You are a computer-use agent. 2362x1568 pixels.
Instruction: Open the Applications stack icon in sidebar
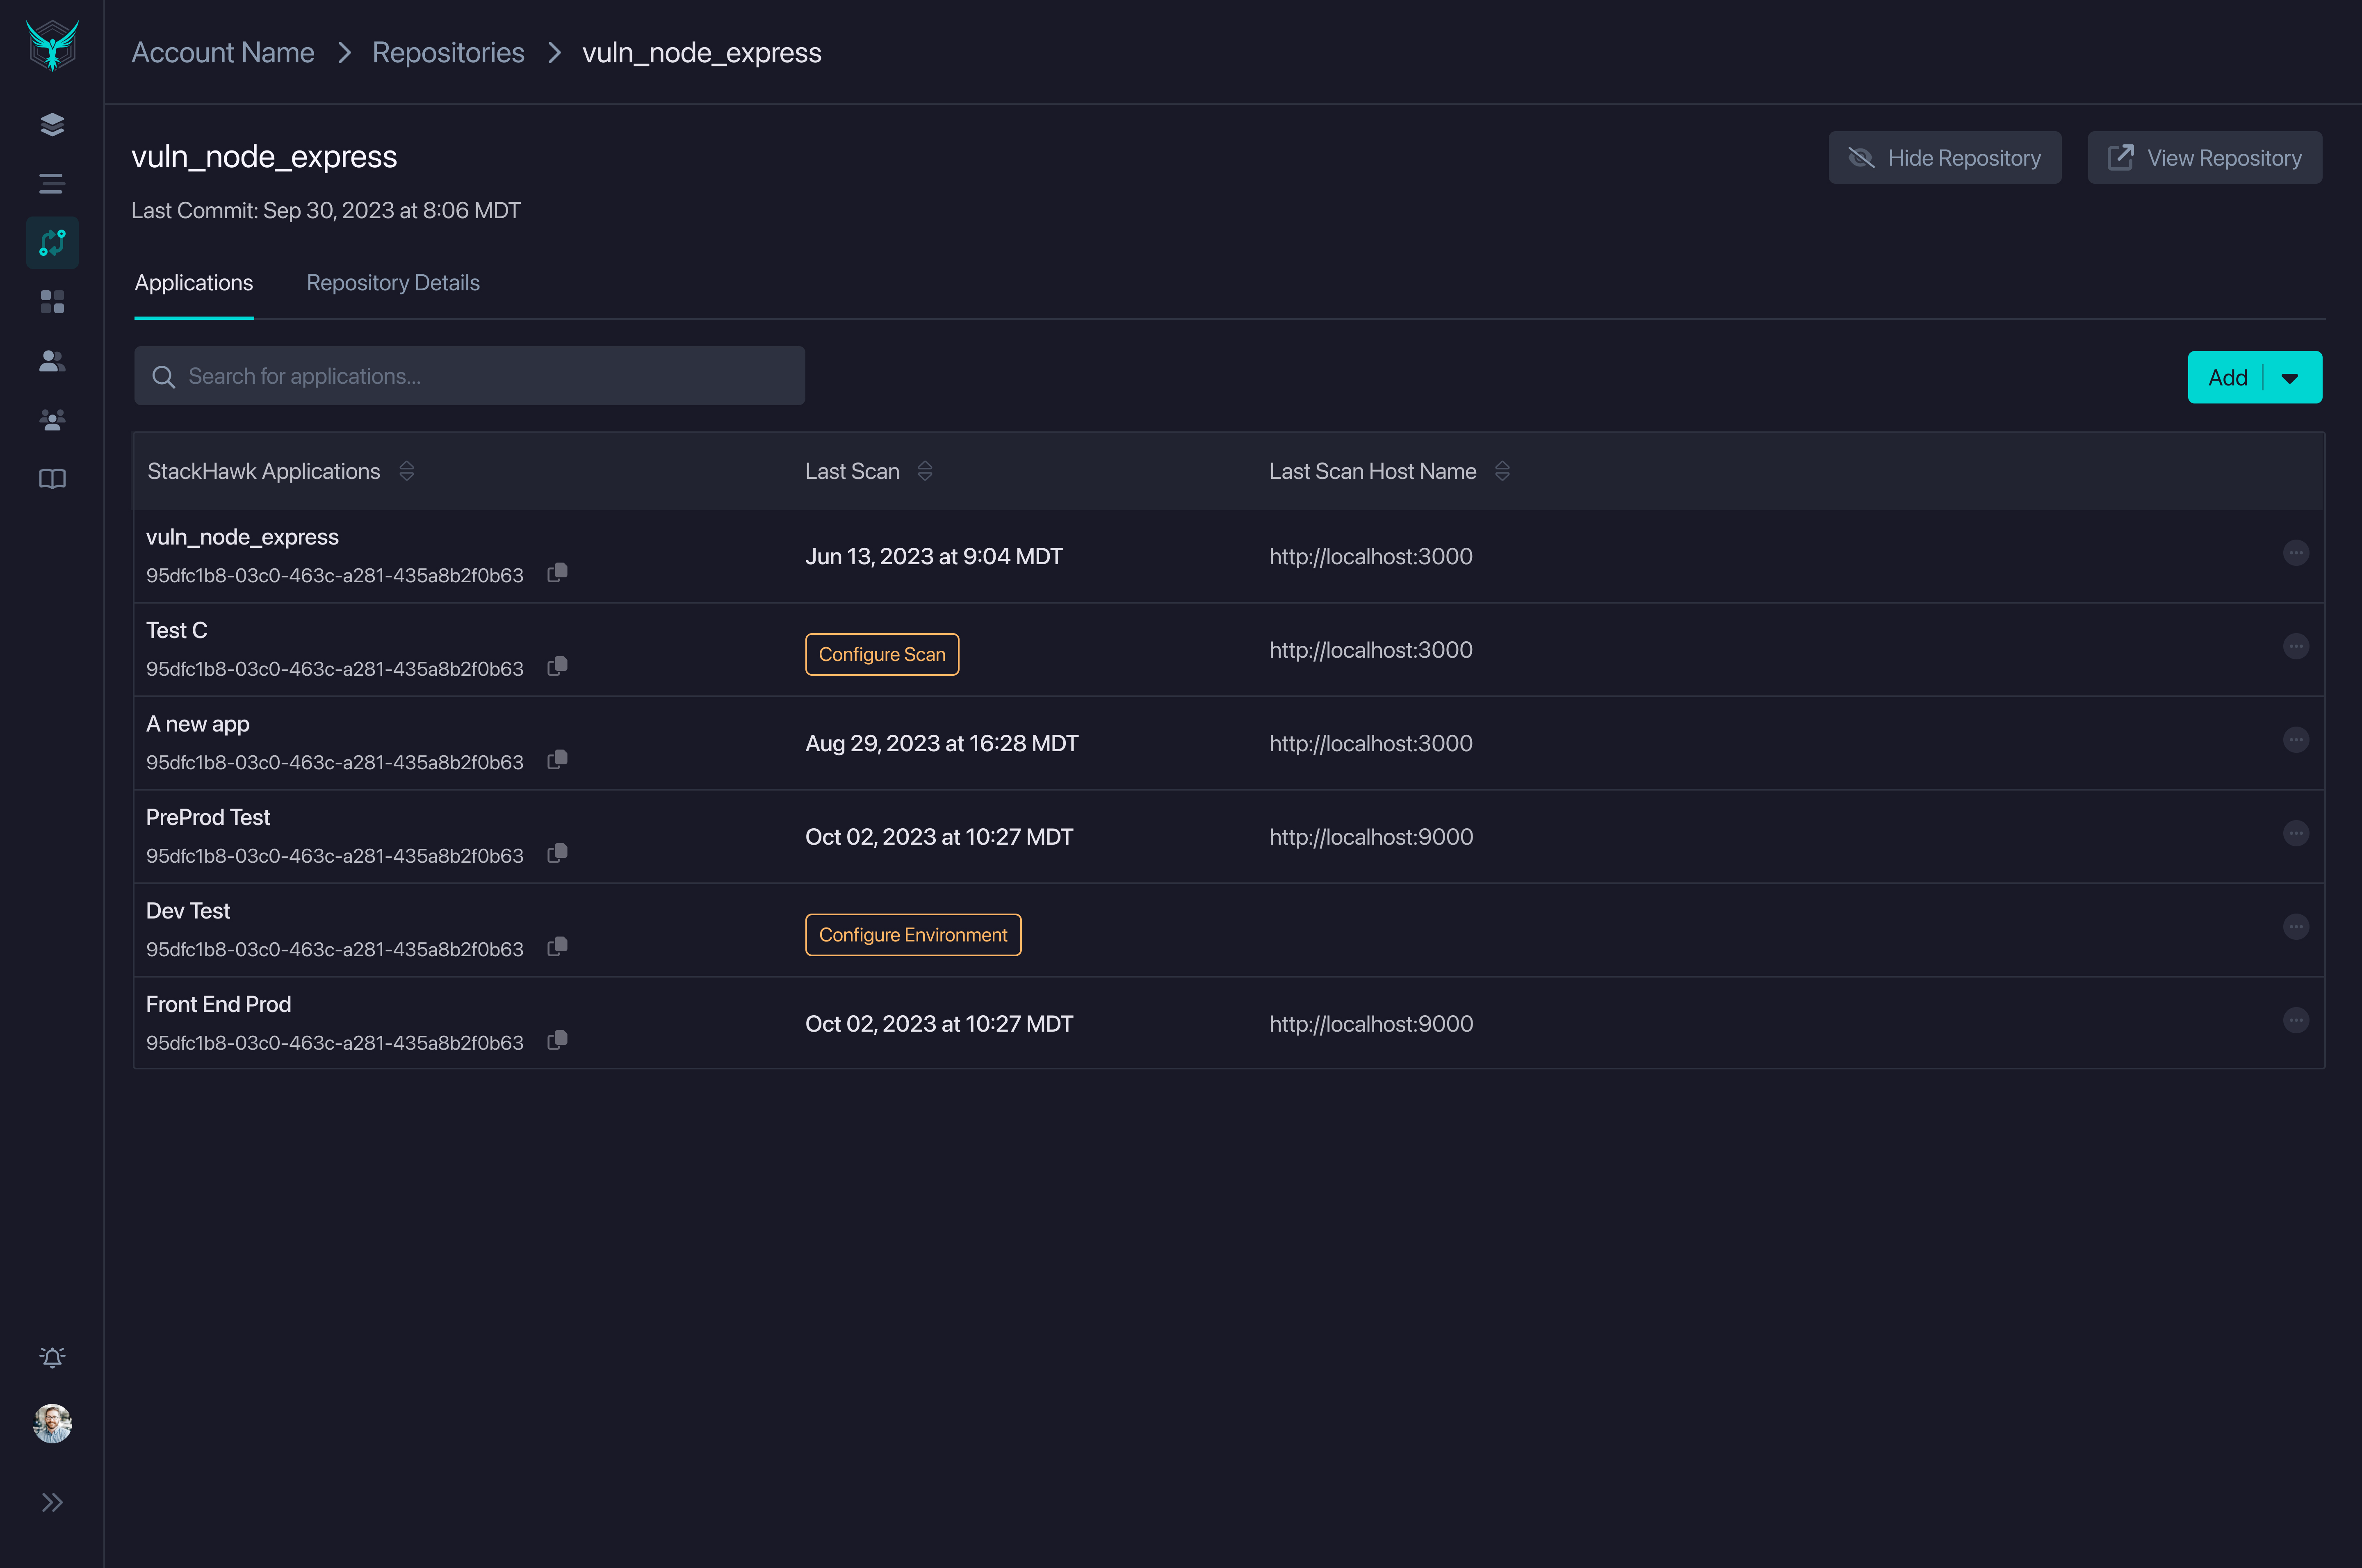(x=52, y=124)
